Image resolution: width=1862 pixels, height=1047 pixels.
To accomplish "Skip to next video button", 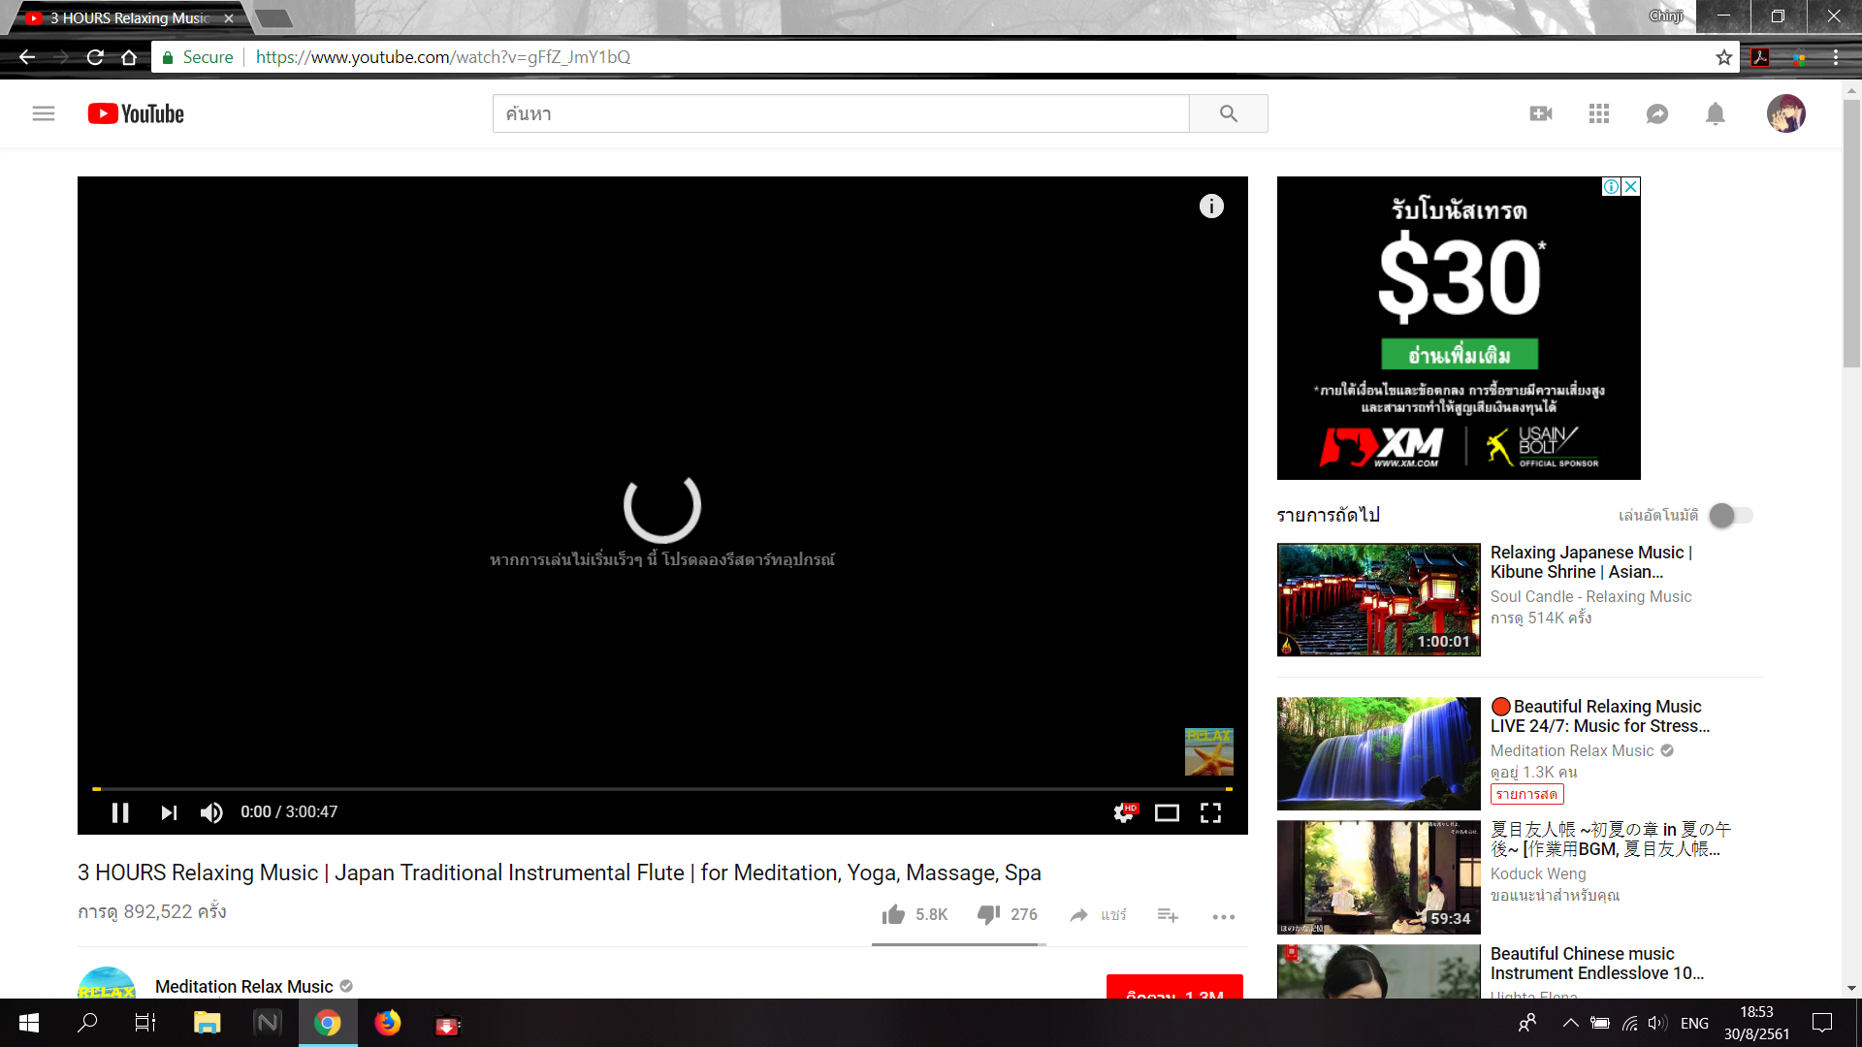I will 169,812.
